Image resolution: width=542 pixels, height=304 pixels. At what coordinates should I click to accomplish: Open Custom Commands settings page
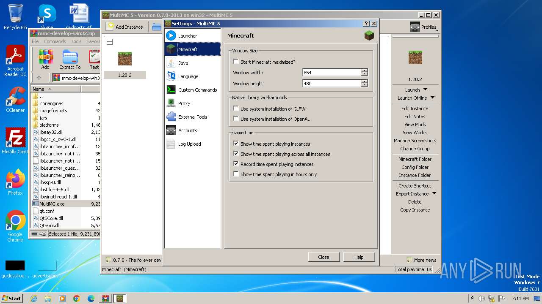(193, 90)
